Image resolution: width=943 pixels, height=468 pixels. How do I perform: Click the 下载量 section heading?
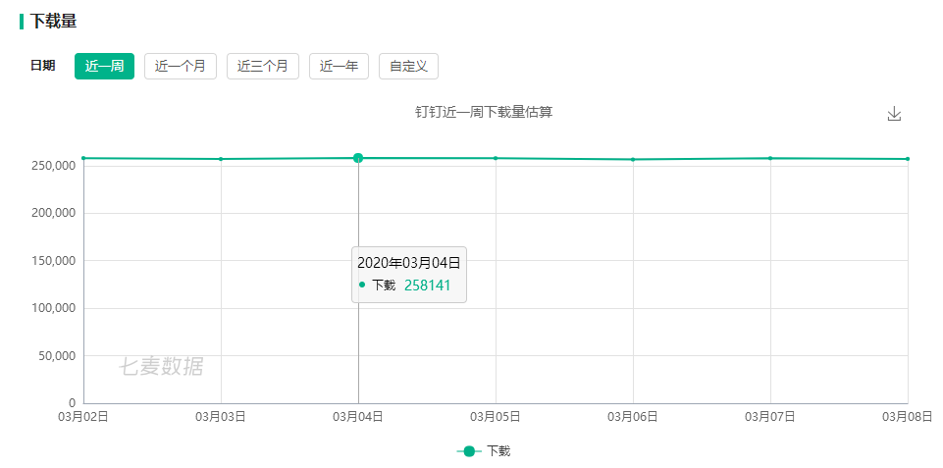53,22
